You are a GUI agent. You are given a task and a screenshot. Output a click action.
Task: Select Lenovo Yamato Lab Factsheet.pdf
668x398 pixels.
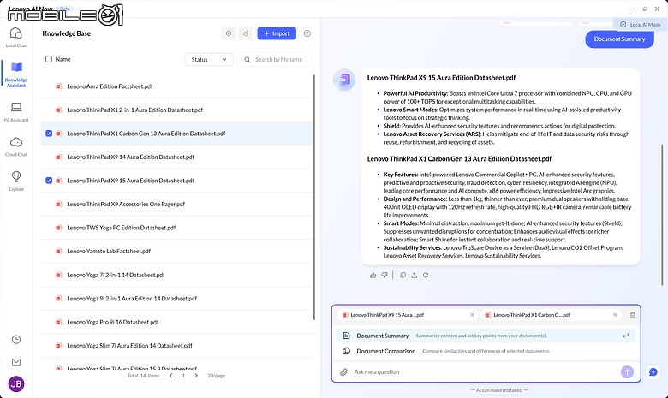tap(176, 251)
